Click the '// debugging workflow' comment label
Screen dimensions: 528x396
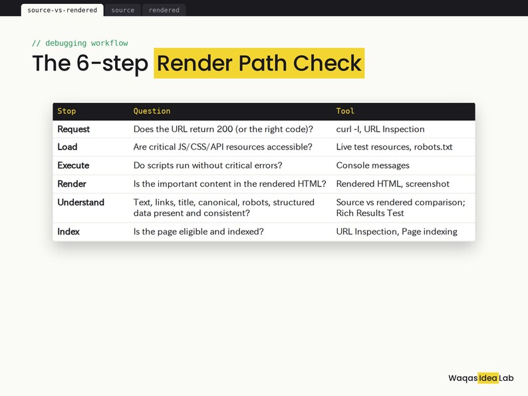[80, 43]
